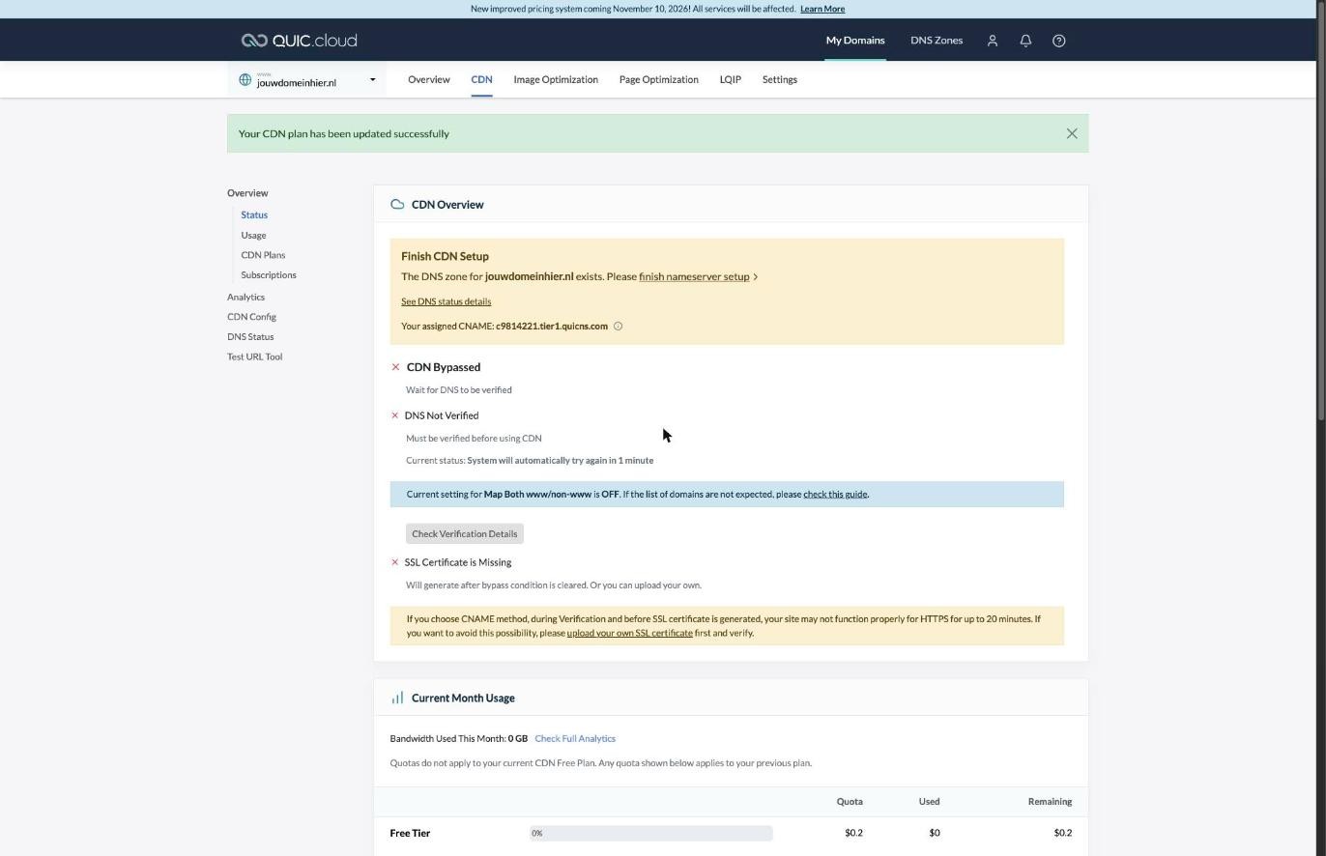Switch to the Overview tab
Viewport: 1326px width, 856px height.
429,79
